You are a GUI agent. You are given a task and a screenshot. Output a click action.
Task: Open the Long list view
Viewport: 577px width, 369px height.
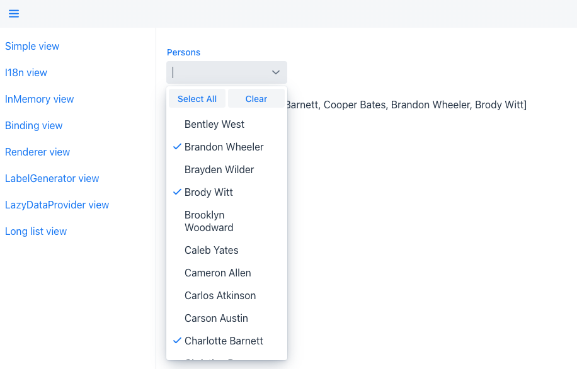click(36, 231)
